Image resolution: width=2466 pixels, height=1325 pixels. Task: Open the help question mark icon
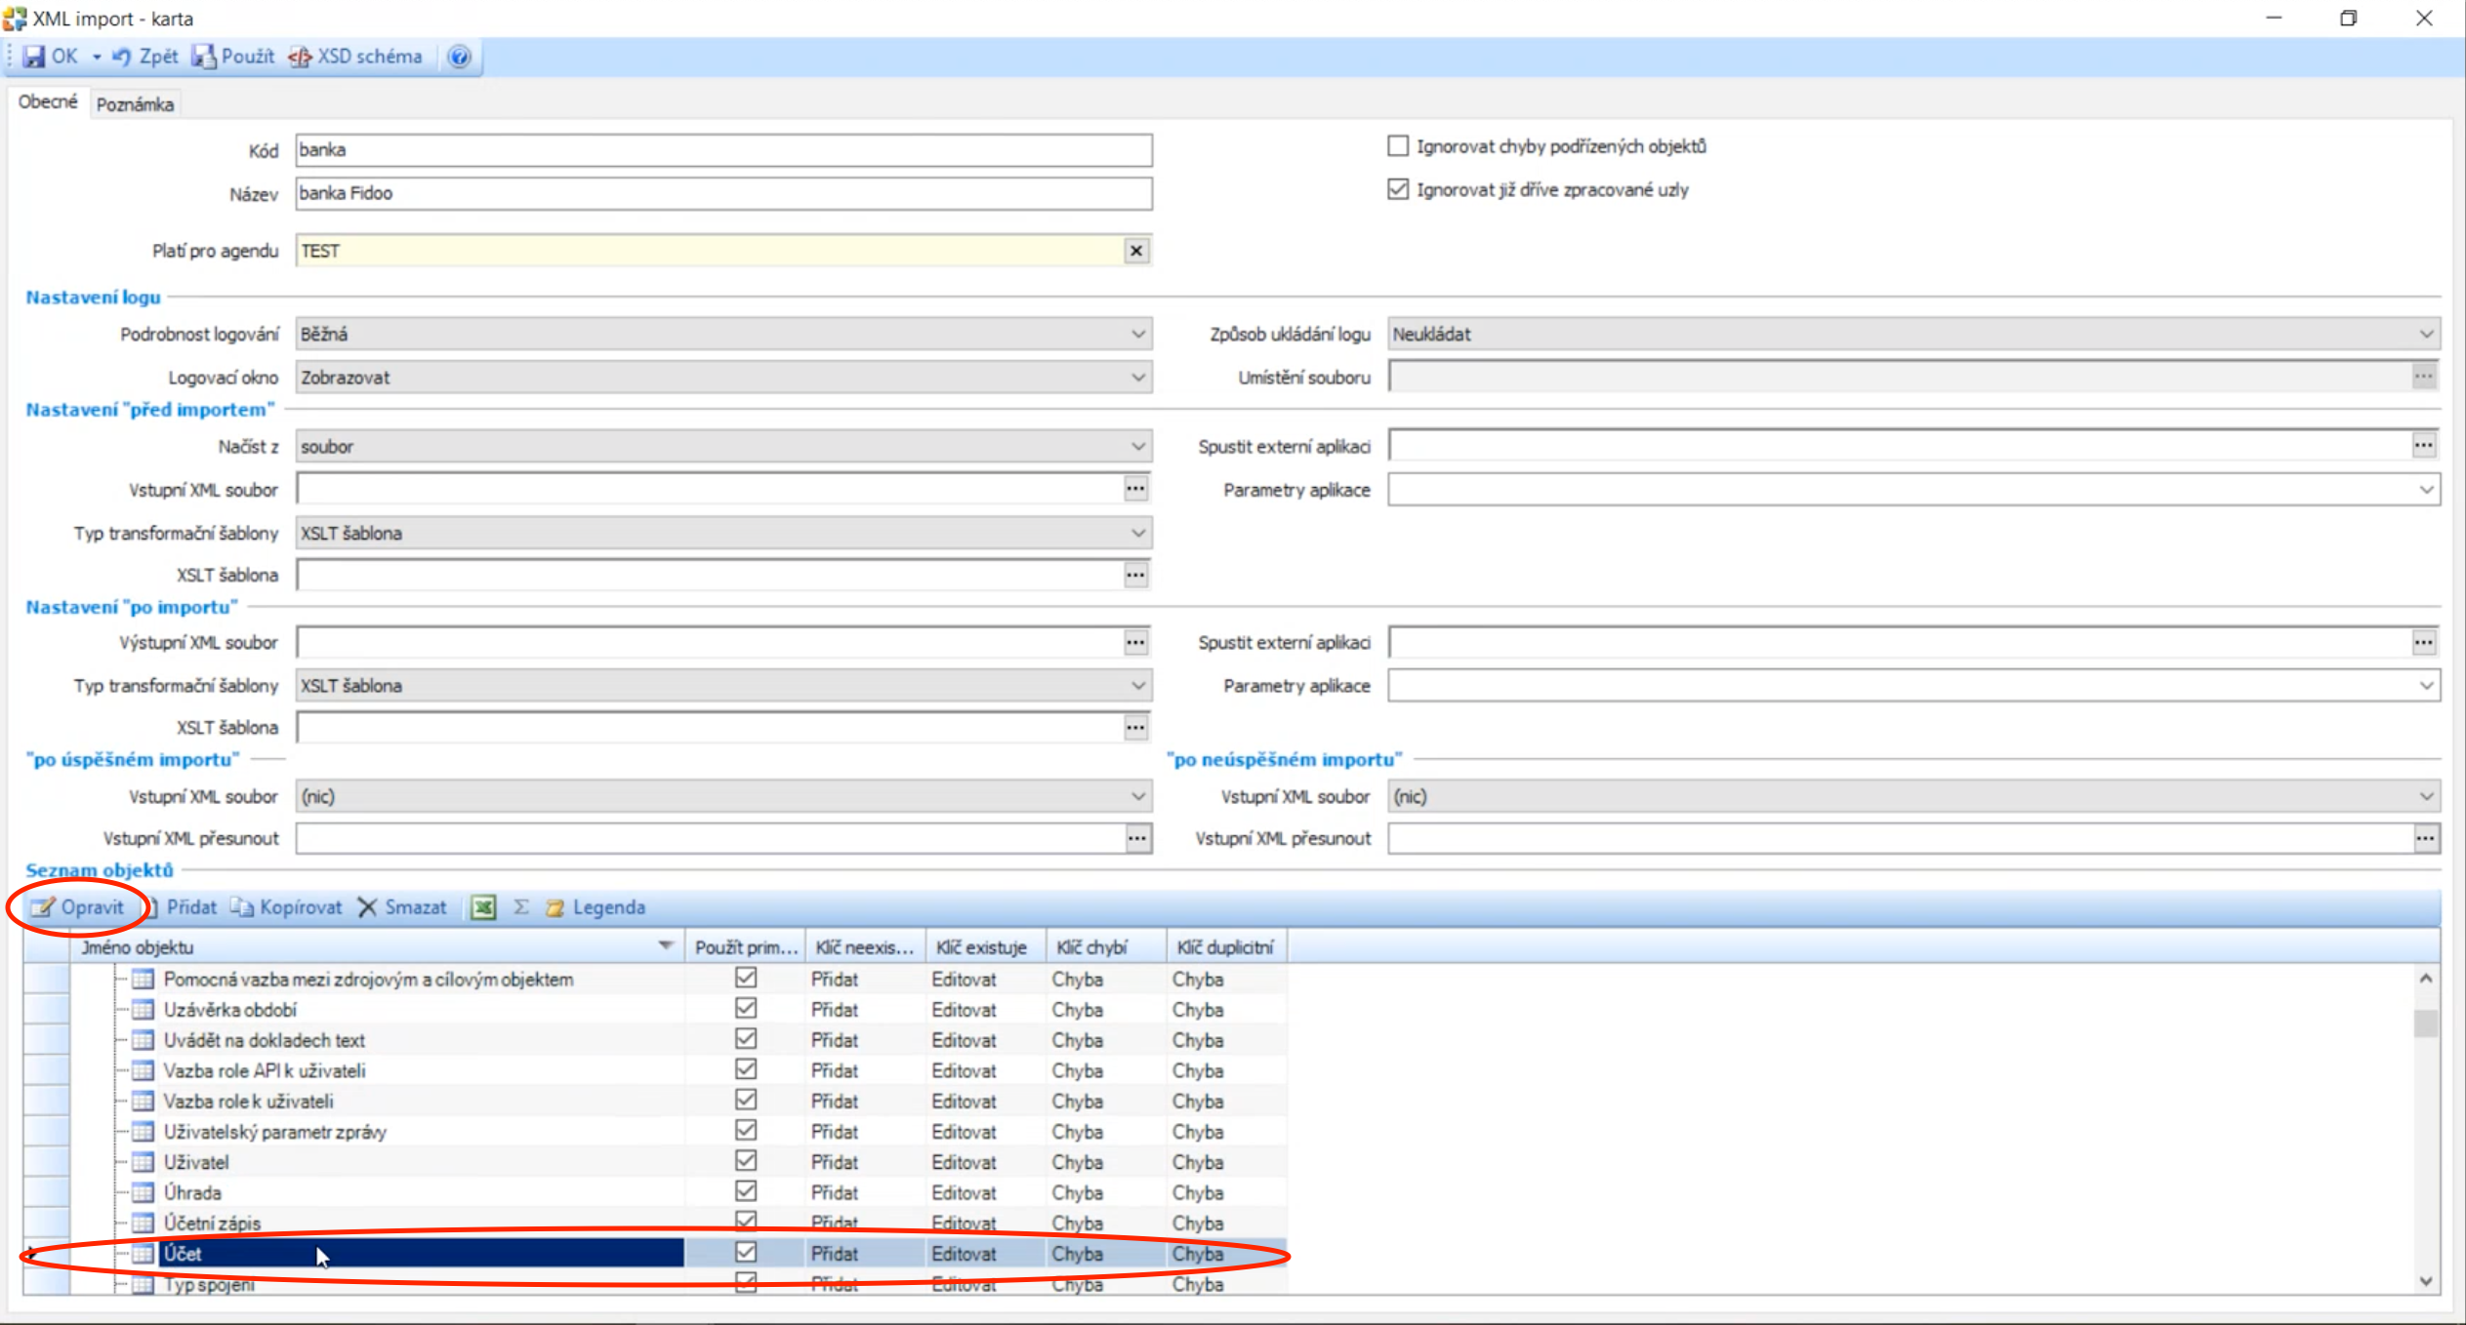coord(460,57)
